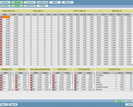Click the Return button
133x107 pixels.
pos(3,105)
